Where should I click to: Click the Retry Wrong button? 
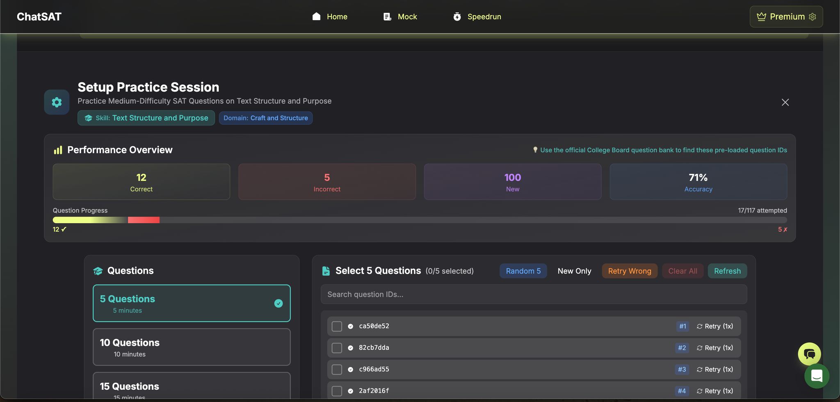tap(629, 271)
